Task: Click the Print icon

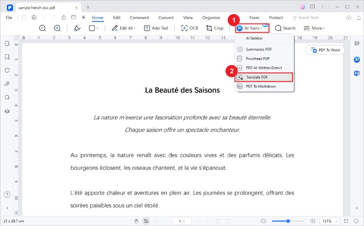Action: (34, 17)
